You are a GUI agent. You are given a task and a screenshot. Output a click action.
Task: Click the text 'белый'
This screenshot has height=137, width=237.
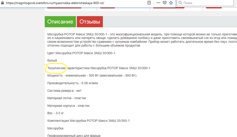tap(52, 60)
